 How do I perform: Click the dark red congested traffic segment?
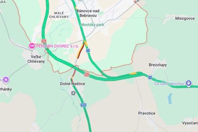[x=81, y=51]
